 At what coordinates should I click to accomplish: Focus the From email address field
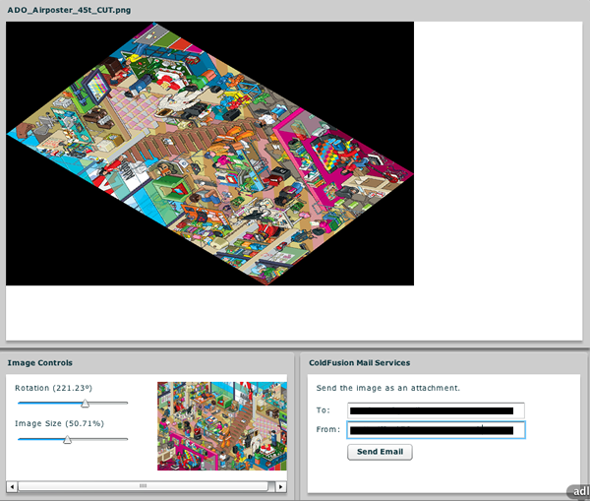pos(436,430)
